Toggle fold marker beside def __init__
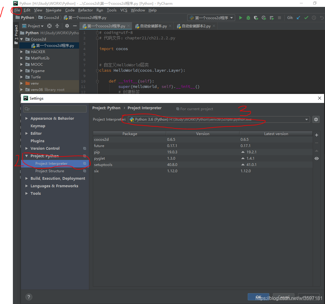325x304 pixels. coord(97,81)
